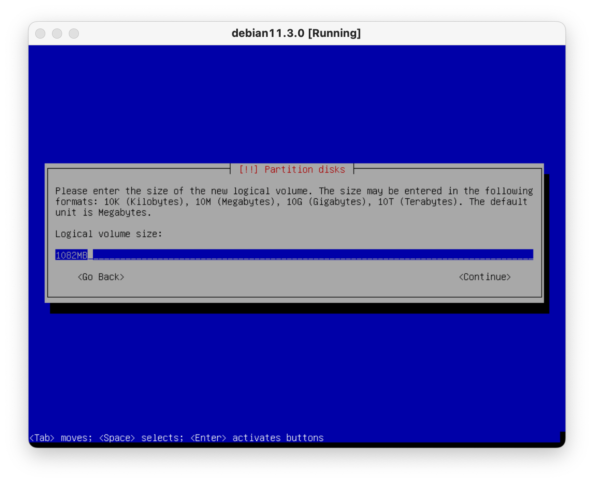Click the <Space> selects hint at bottom
This screenshot has height=483, width=594.
141,438
